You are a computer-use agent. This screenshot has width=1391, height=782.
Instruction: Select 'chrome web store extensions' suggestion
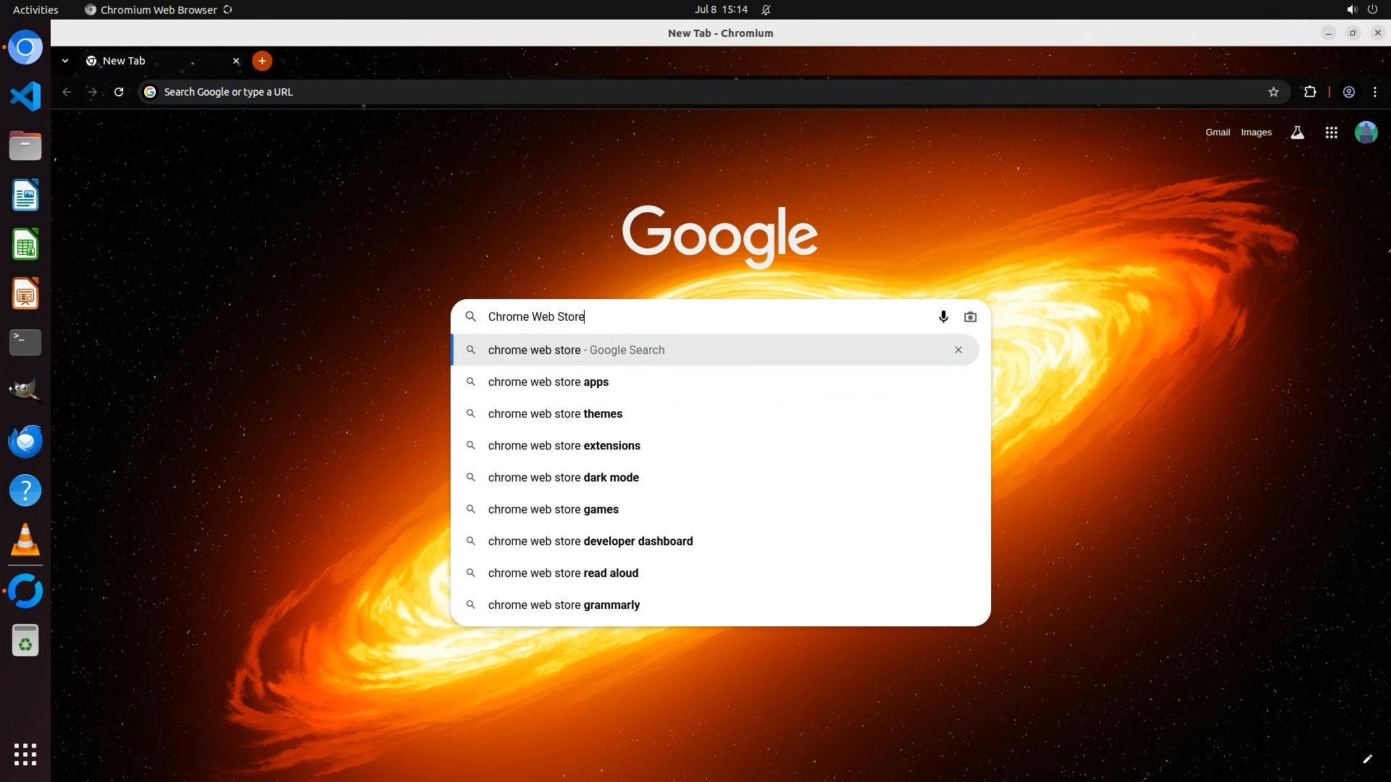pyautogui.click(x=564, y=446)
